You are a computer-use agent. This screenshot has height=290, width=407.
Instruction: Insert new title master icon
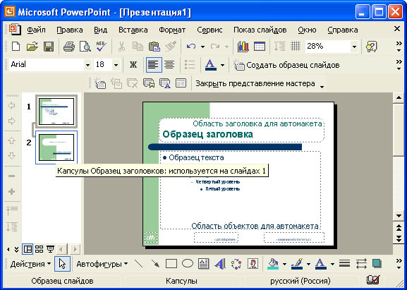116,83
